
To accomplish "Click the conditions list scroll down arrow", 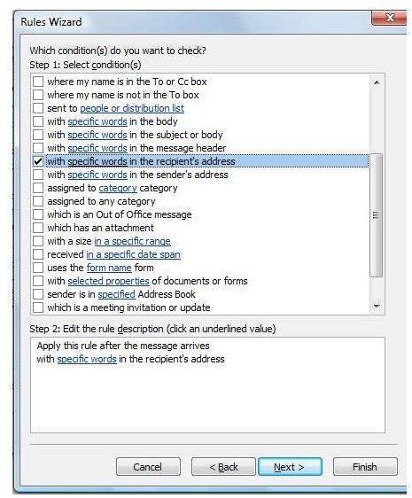I will tap(377, 307).
